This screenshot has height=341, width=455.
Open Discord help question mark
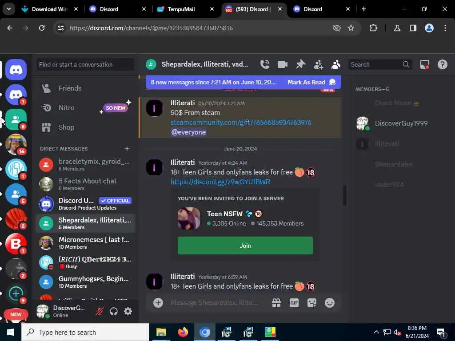pyautogui.click(x=442, y=64)
